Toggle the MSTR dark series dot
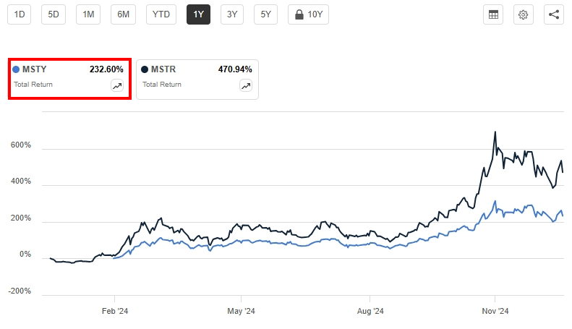Screen dimensions: 572x329 (145, 69)
